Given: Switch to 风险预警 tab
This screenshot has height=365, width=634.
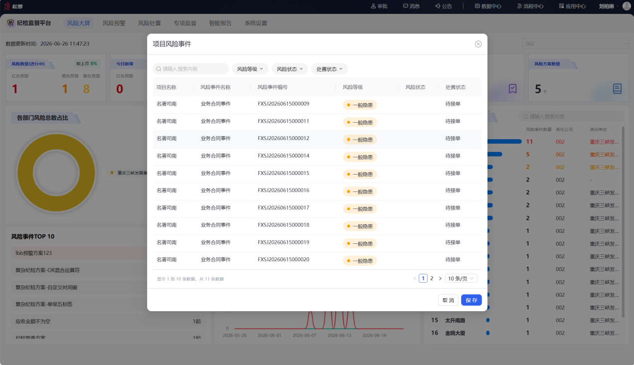Looking at the screenshot, I should (x=114, y=23).
